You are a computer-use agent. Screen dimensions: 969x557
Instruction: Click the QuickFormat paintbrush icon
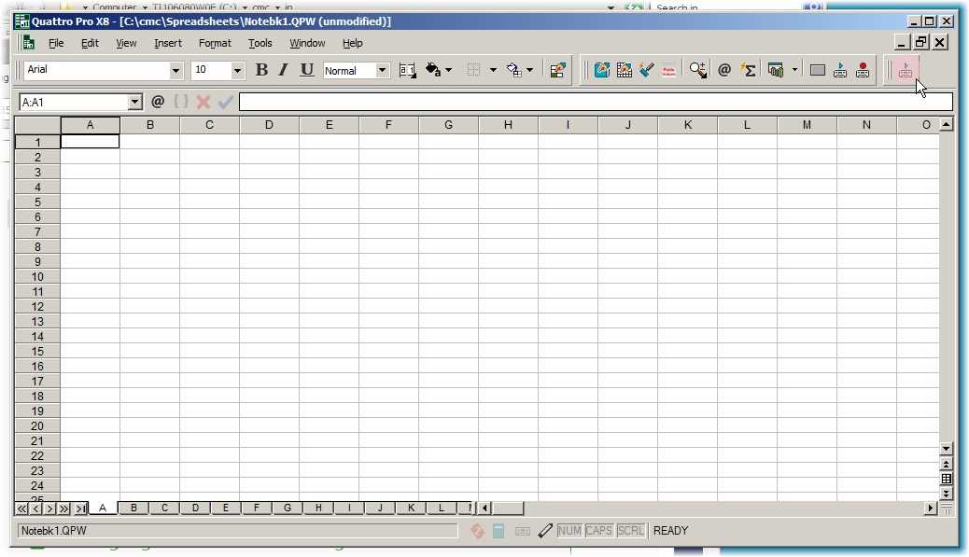coord(647,70)
